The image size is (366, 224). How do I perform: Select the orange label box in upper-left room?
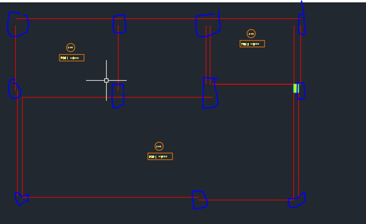(72, 58)
